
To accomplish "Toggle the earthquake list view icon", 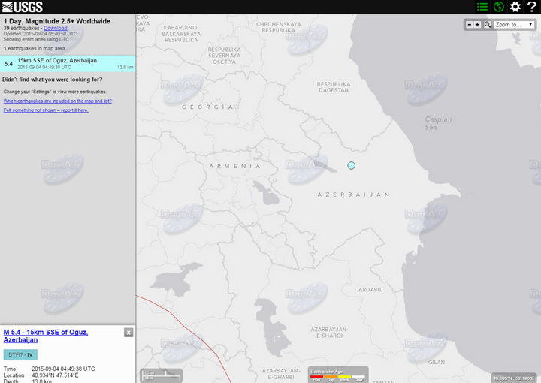I will click(x=482, y=7).
